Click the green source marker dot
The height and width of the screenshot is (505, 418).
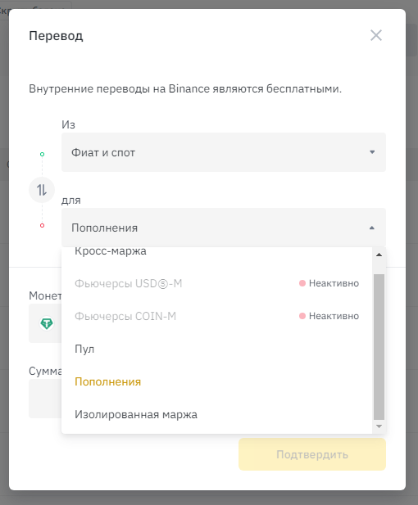[x=42, y=154]
